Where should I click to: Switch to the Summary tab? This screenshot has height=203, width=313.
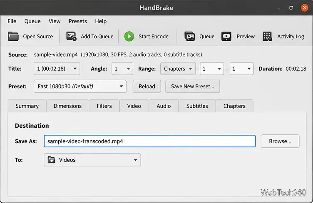click(x=27, y=106)
